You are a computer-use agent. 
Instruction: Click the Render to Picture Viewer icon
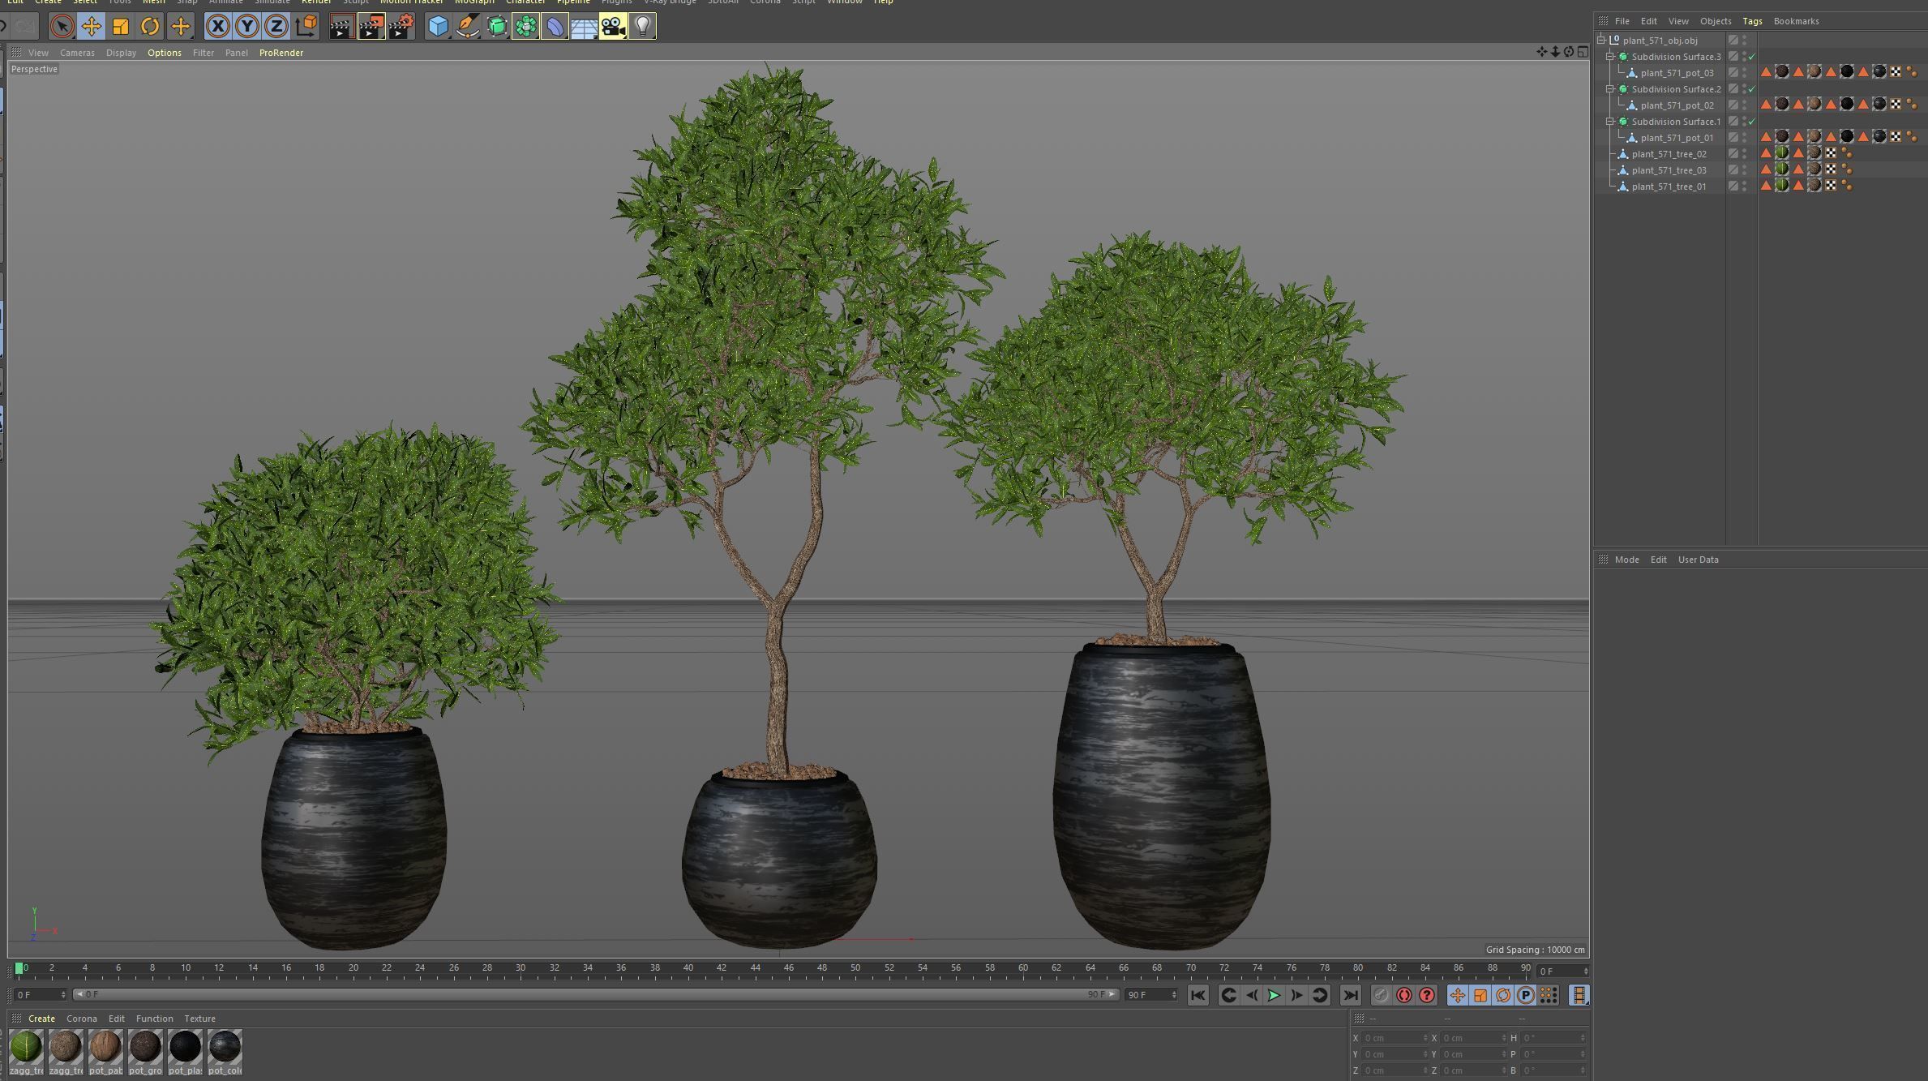pos(371,27)
